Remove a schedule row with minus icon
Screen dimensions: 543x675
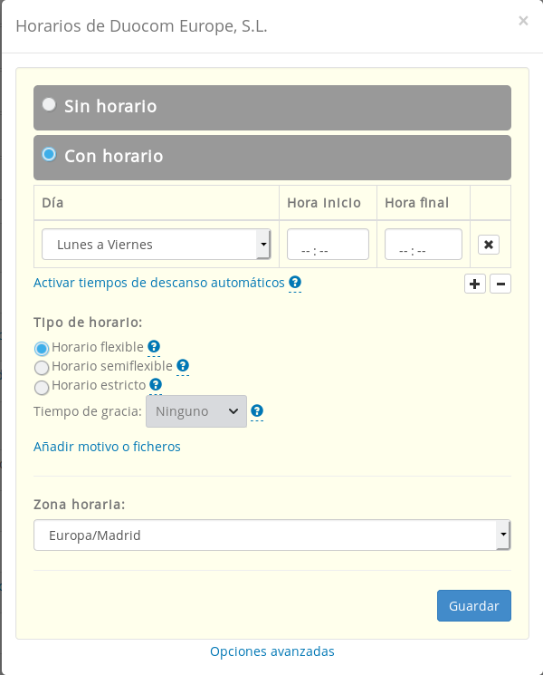coord(500,284)
